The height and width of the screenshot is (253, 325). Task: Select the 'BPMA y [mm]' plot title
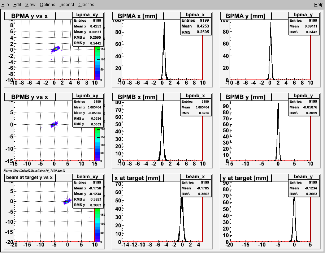coord(246,16)
